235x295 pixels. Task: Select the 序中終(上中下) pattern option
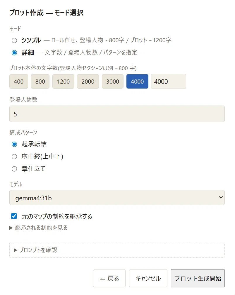tap(14, 157)
